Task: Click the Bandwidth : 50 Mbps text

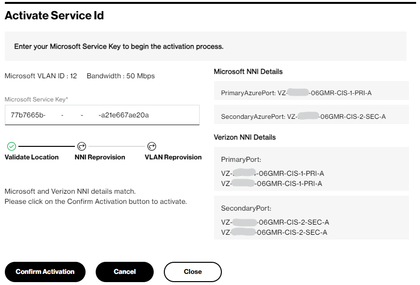Action: (121, 76)
